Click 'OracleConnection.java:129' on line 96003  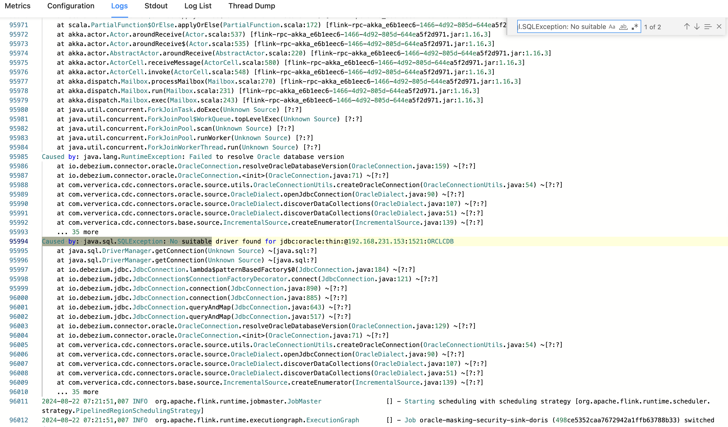(399, 326)
